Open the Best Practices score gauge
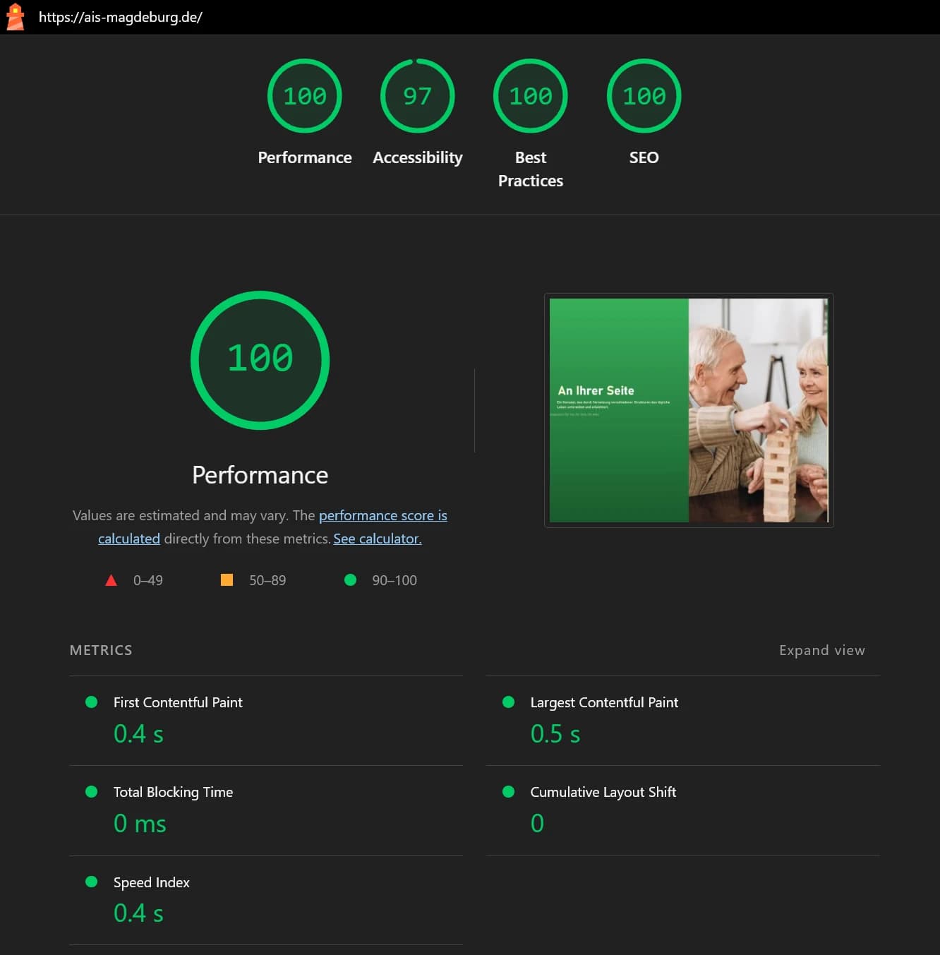The width and height of the screenshot is (940, 955). click(530, 96)
